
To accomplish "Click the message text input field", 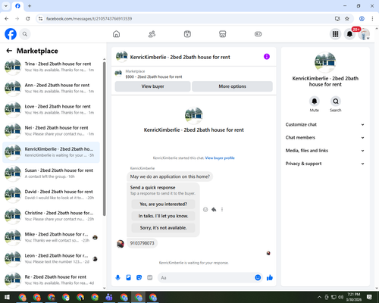I will tap(206, 278).
